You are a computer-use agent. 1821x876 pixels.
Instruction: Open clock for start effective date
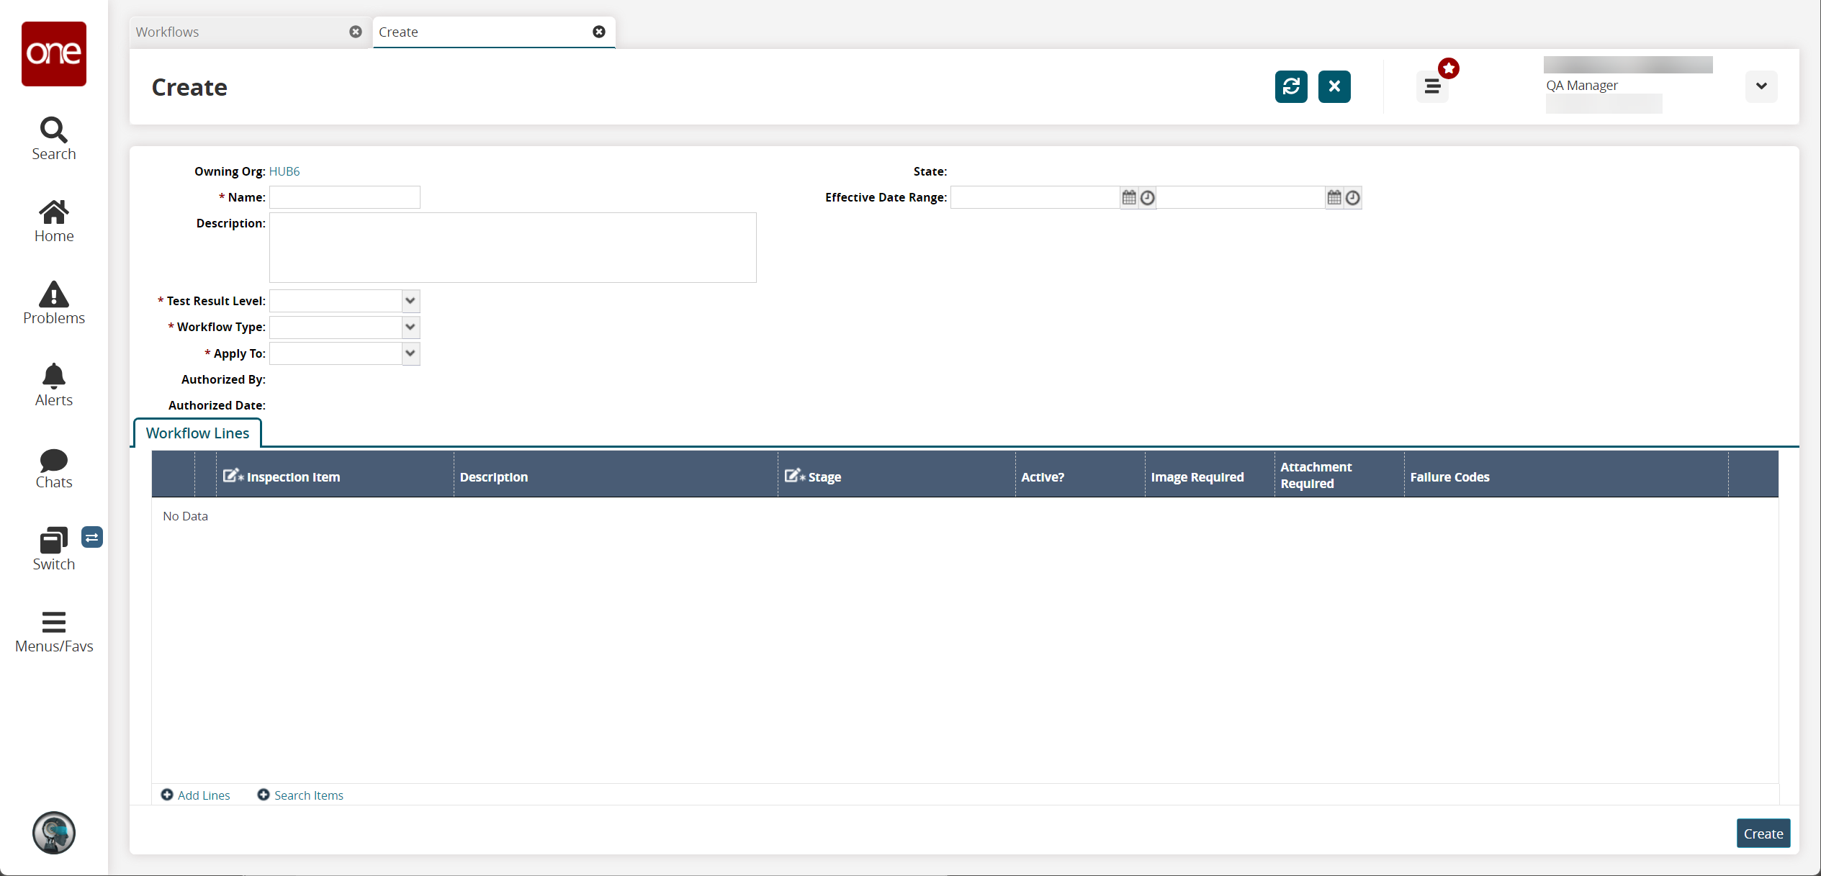click(x=1148, y=197)
